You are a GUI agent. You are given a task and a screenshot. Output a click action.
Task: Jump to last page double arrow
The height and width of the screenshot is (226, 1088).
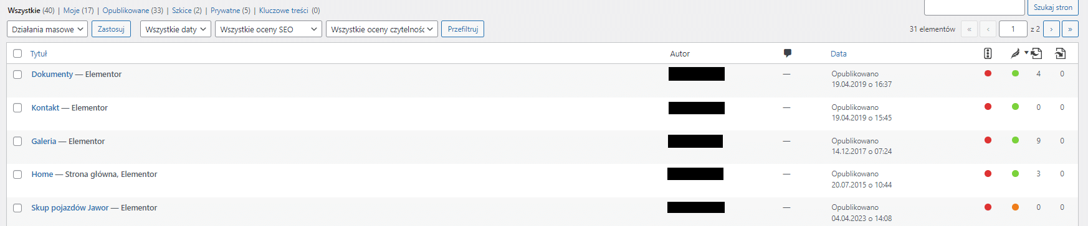coord(1071,29)
